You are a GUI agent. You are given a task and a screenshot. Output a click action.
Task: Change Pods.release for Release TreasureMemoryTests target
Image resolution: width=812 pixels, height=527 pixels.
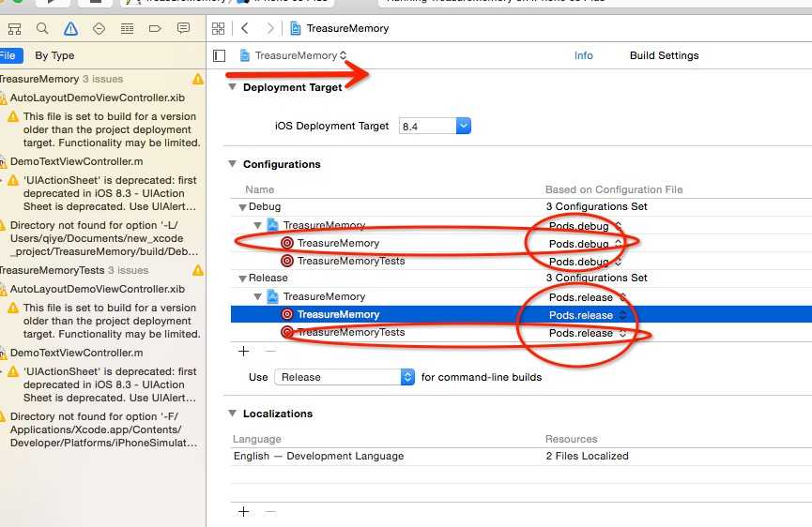click(588, 333)
